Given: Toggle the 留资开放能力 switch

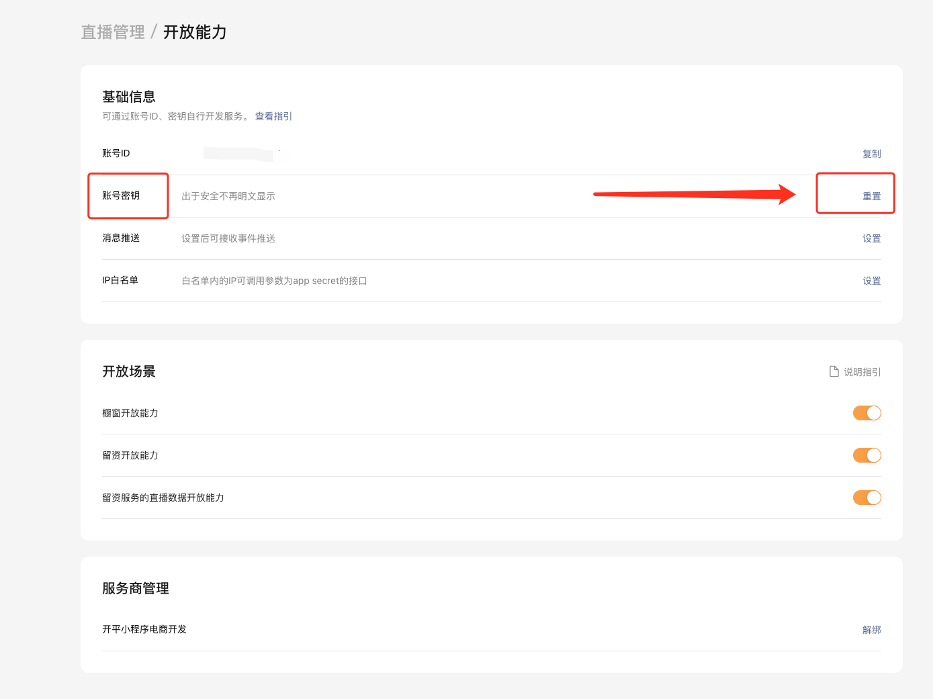Looking at the screenshot, I should (x=867, y=455).
